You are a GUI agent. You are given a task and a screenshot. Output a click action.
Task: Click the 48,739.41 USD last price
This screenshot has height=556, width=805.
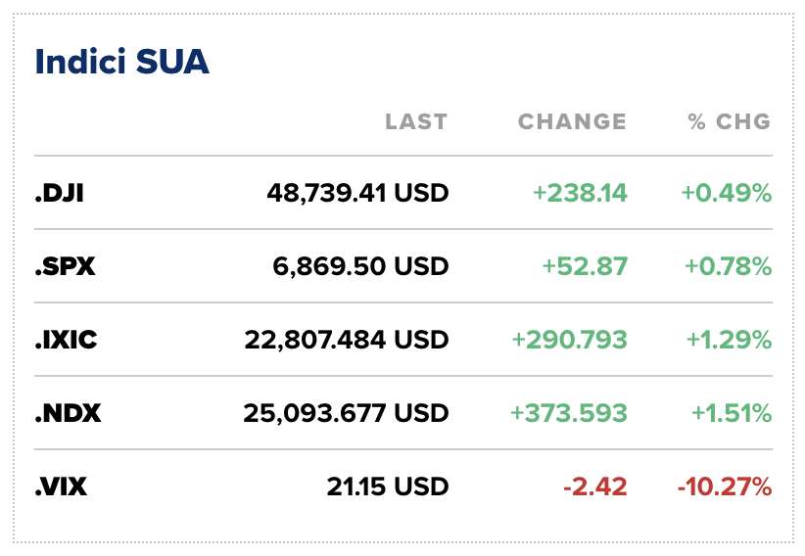[357, 193]
